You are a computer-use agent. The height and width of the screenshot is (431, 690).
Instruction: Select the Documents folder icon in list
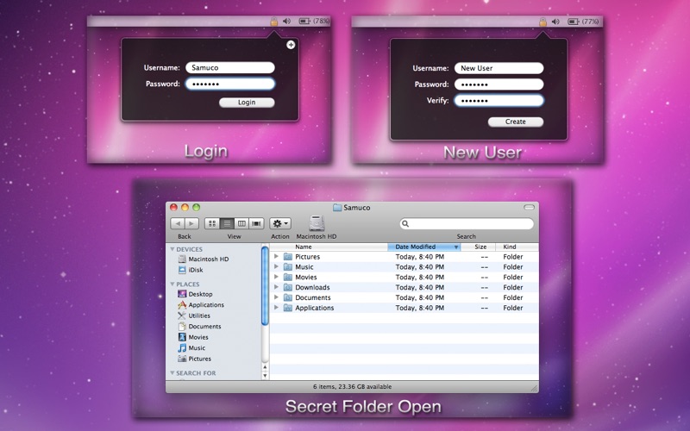coord(288,297)
